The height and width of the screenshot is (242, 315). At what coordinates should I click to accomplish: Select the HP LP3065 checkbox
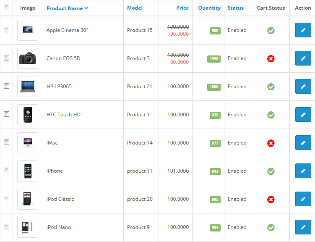(x=6, y=86)
